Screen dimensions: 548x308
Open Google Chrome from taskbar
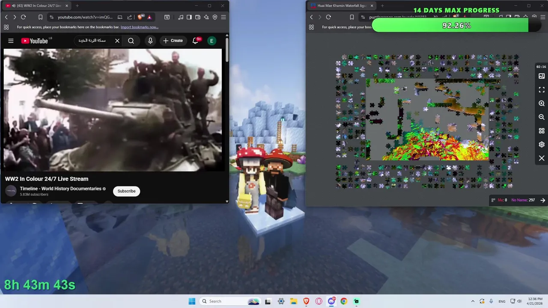tap(344, 301)
